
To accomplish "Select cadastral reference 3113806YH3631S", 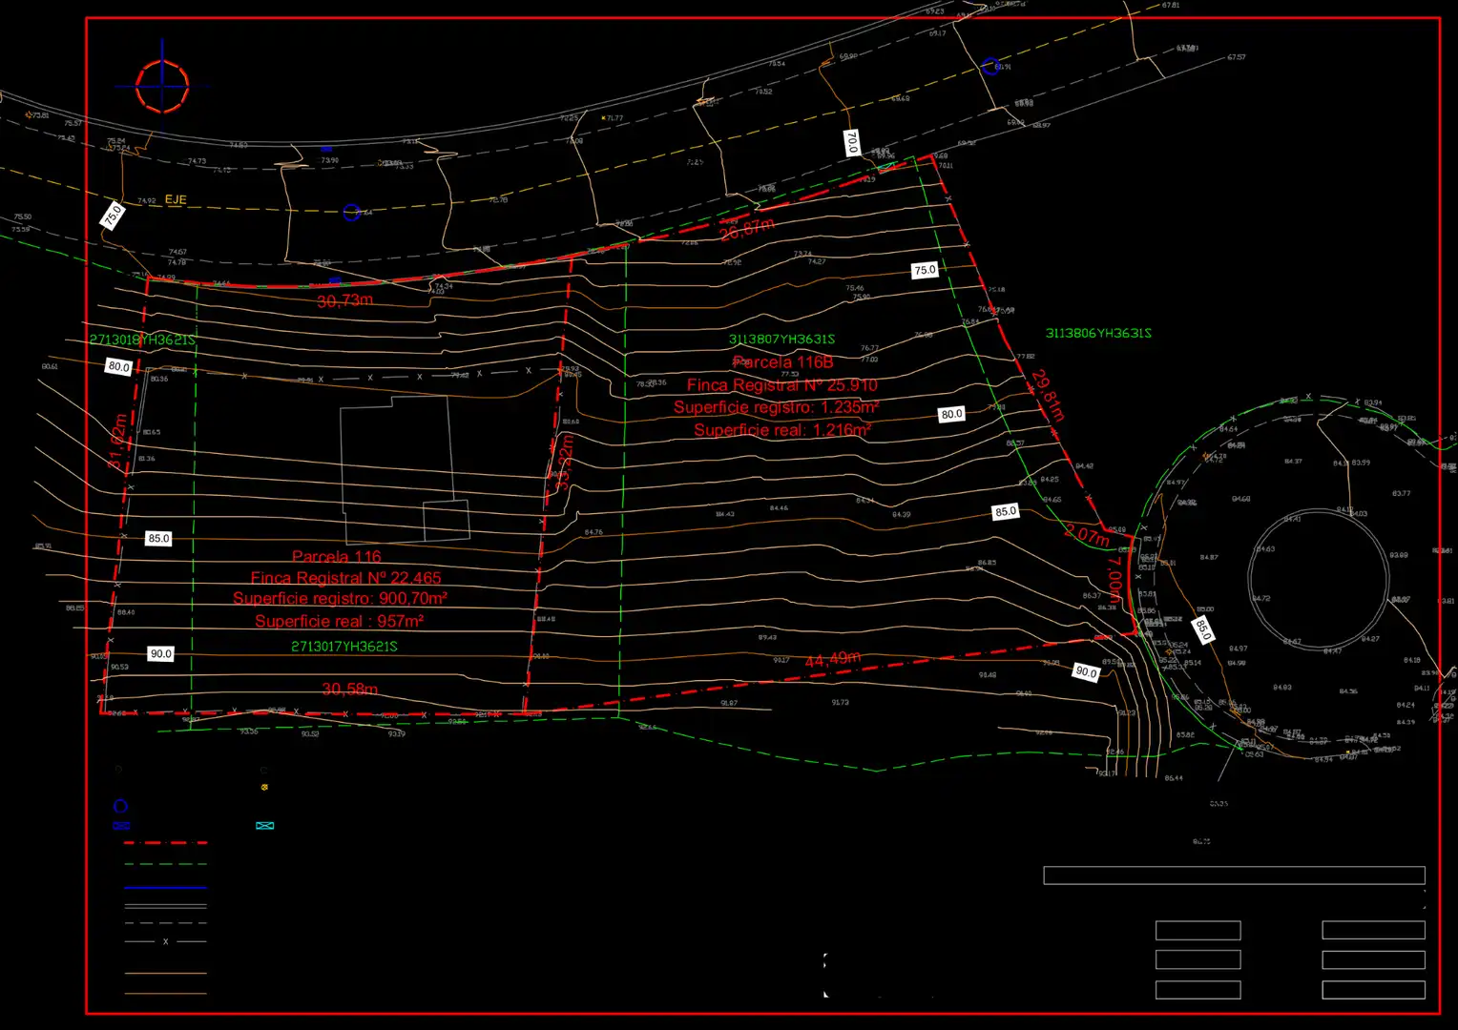I will tap(1098, 333).
